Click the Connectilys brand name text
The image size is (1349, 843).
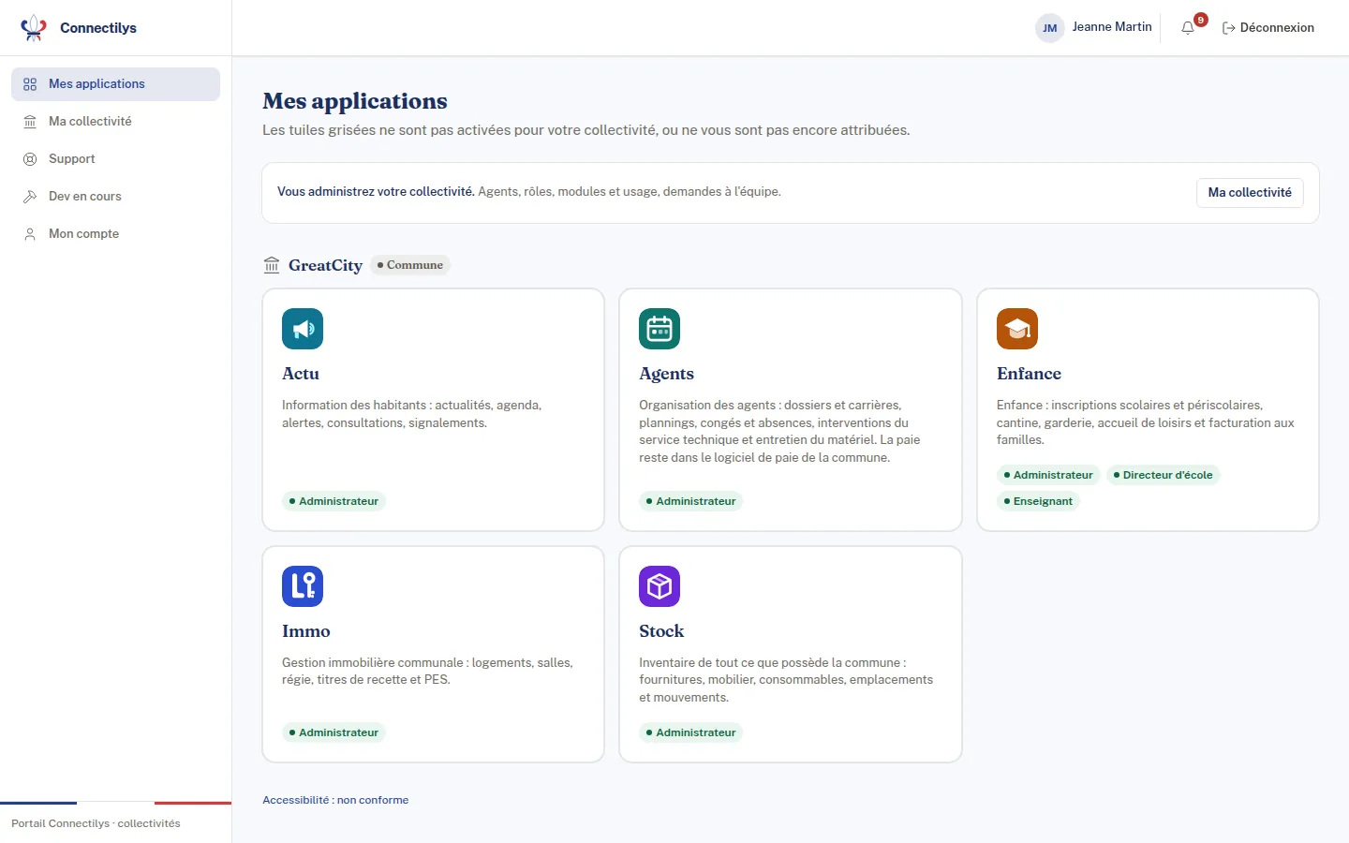(x=98, y=28)
